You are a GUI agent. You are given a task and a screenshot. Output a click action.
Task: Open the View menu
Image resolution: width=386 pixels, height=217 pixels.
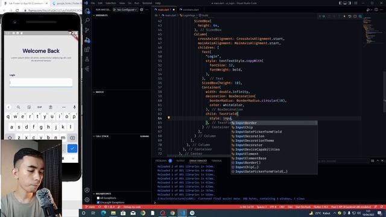(x=122, y=3)
